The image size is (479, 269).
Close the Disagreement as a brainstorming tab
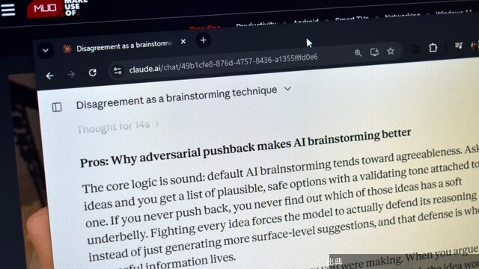[x=183, y=41]
